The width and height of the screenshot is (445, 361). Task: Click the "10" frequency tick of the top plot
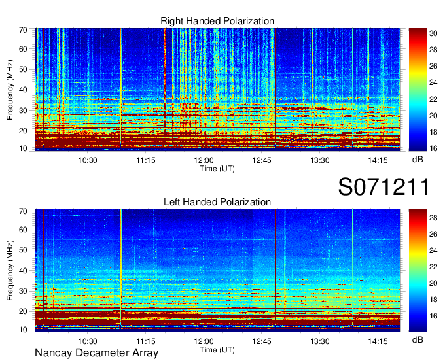point(23,148)
